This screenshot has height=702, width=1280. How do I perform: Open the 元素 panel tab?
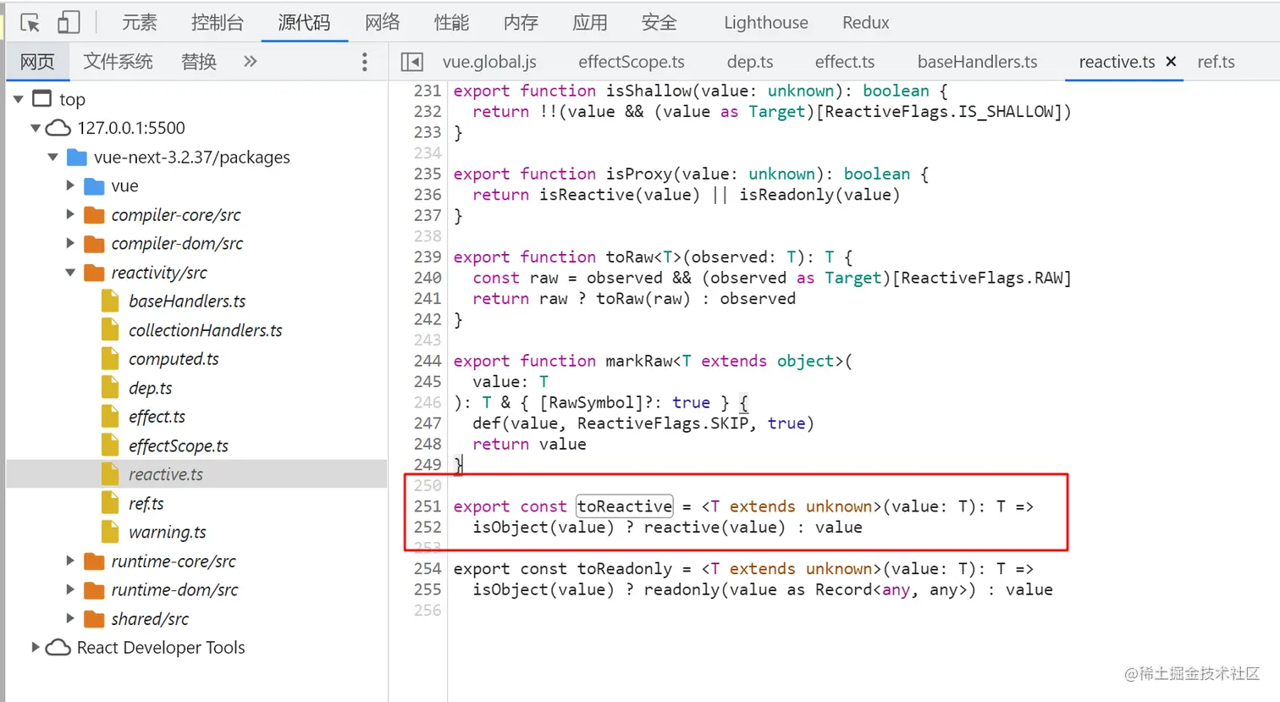(x=139, y=23)
